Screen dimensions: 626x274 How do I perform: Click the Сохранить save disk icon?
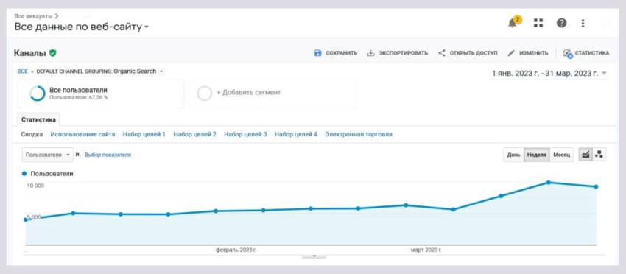318,53
